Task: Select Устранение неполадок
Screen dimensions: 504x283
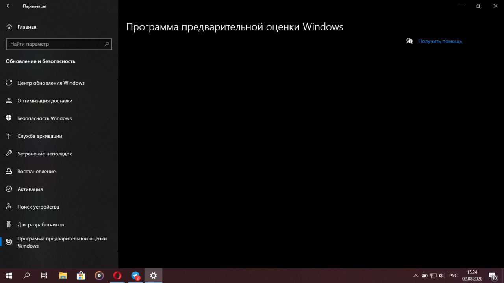Action: [59, 154]
